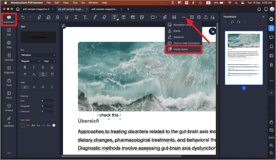Viewport: 276px width, 160px height.
Task: Open the Form tools in sidebar
Action: click(x=9, y=95)
